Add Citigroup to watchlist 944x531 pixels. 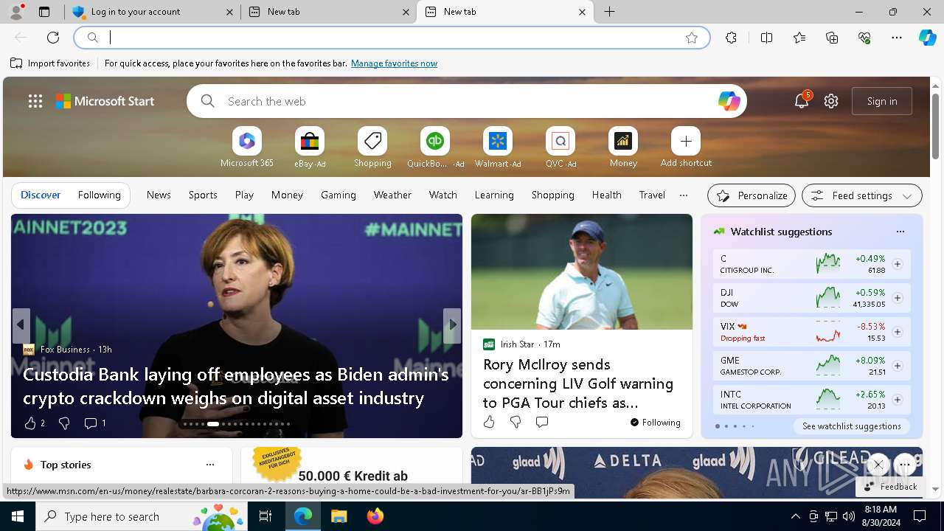(898, 264)
